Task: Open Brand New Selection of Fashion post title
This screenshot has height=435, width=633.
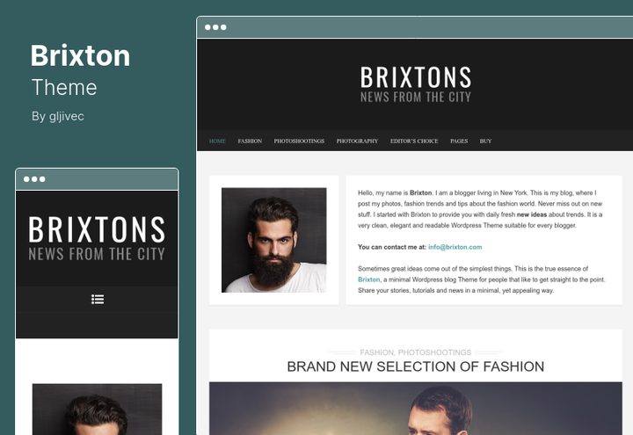Action: tap(415, 366)
